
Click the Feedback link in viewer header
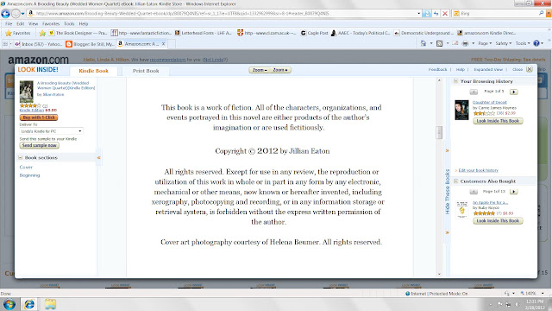pyautogui.click(x=437, y=69)
